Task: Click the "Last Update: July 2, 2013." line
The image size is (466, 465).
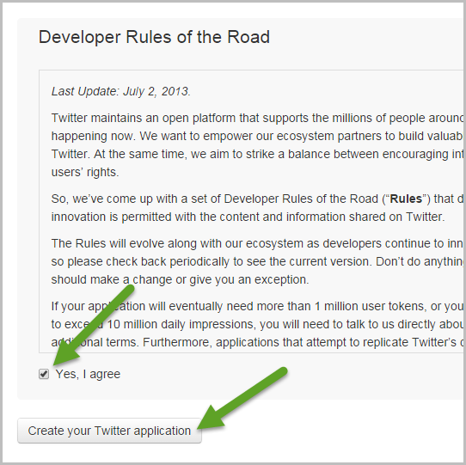Action: (x=121, y=91)
